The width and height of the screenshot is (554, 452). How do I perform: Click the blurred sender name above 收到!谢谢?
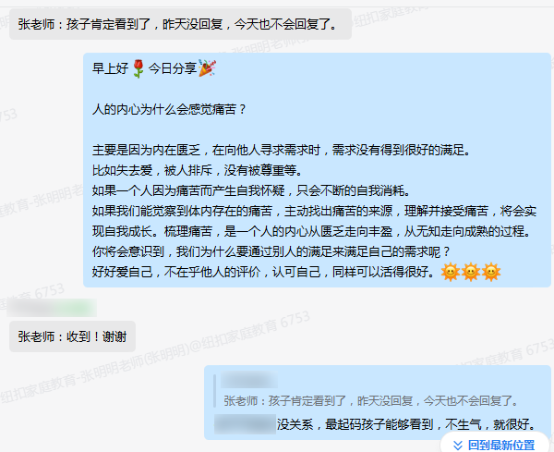(x=52, y=308)
